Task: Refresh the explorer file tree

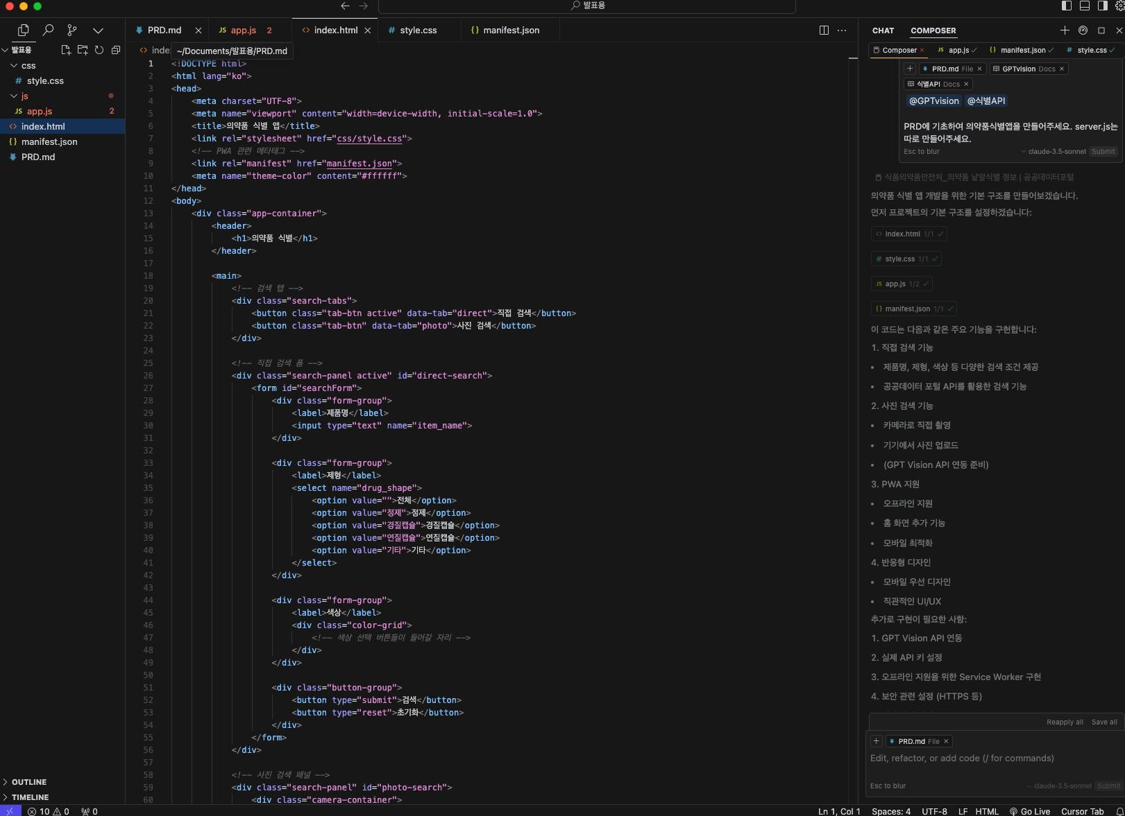Action: point(99,50)
